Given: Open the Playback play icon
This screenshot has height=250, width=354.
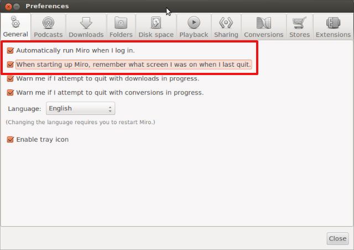Looking at the screenshot, I should point(194,23).
